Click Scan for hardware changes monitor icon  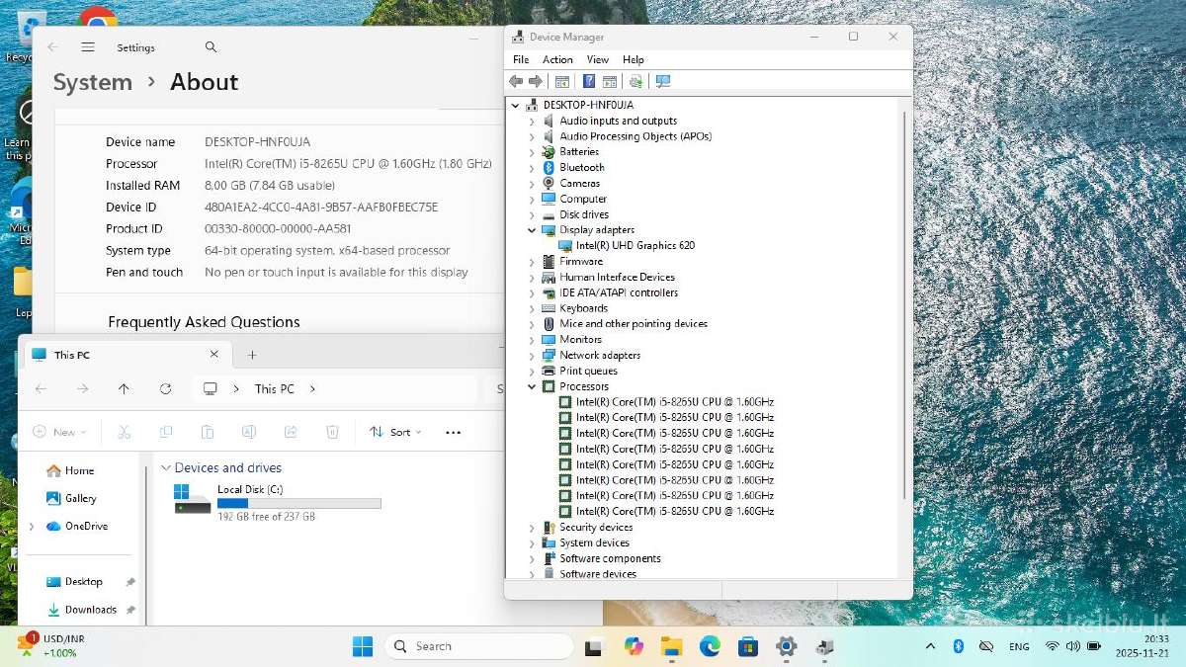click(662, 81)
